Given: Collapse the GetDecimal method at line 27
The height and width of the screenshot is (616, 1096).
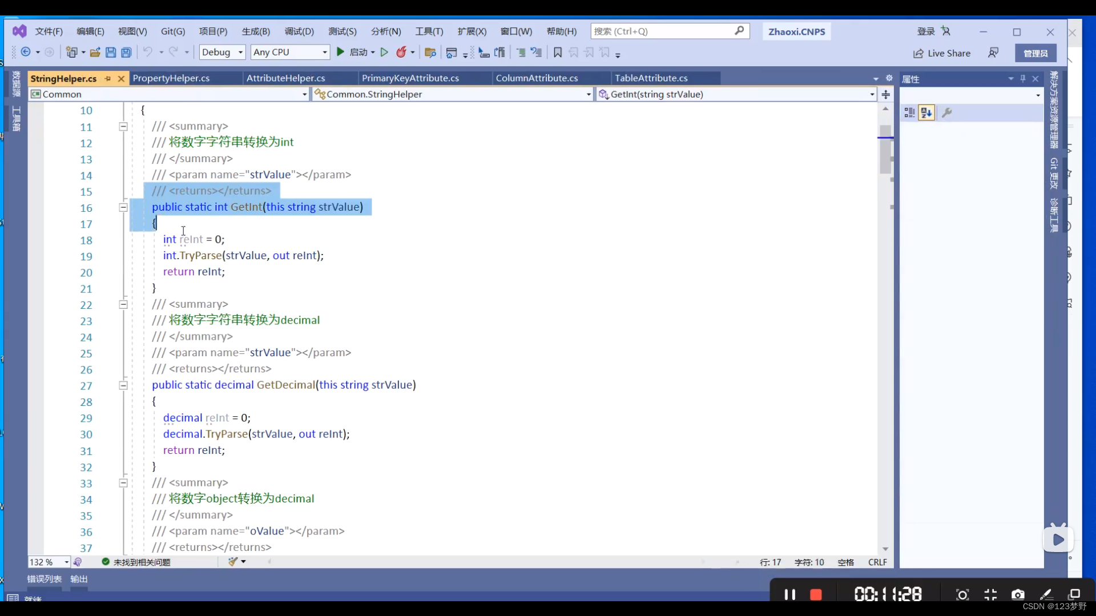Looking at the screenshot, I should coord(123,386).
